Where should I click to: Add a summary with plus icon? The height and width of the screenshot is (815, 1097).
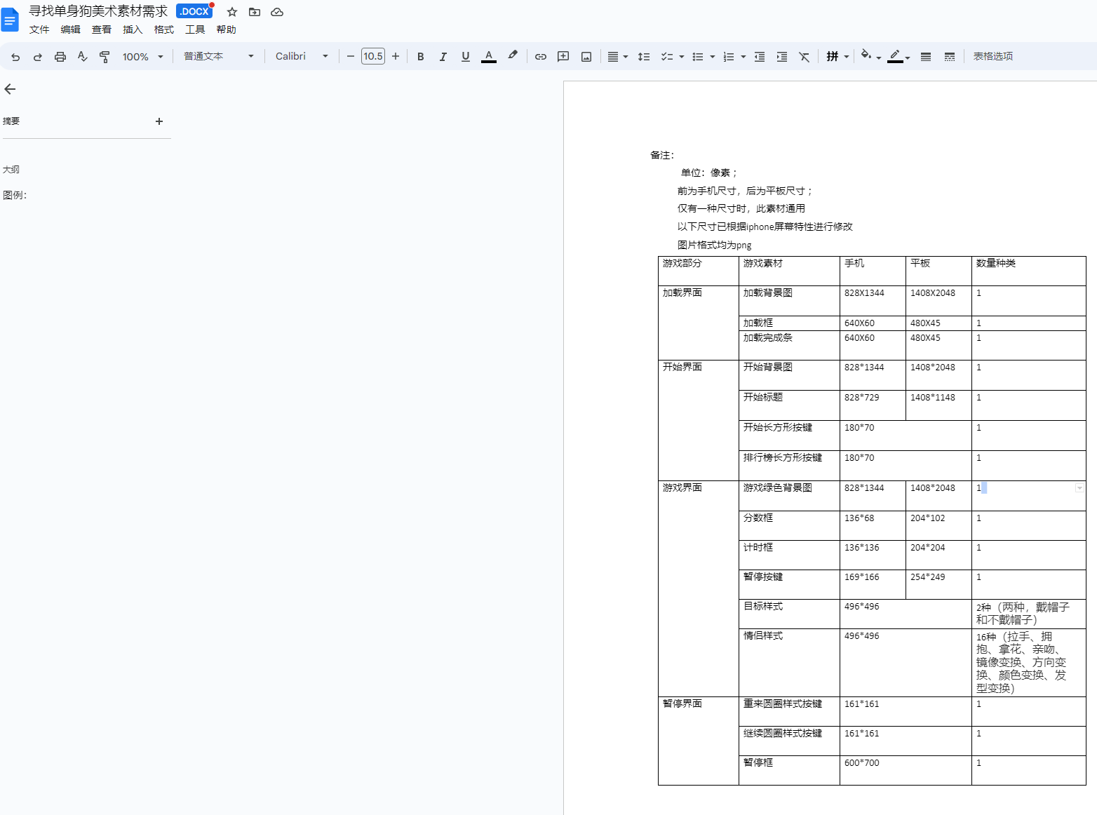(159, 121)
